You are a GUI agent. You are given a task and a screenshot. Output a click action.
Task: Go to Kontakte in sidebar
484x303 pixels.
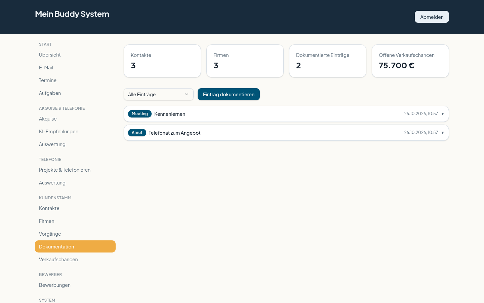tap(75, 208)
